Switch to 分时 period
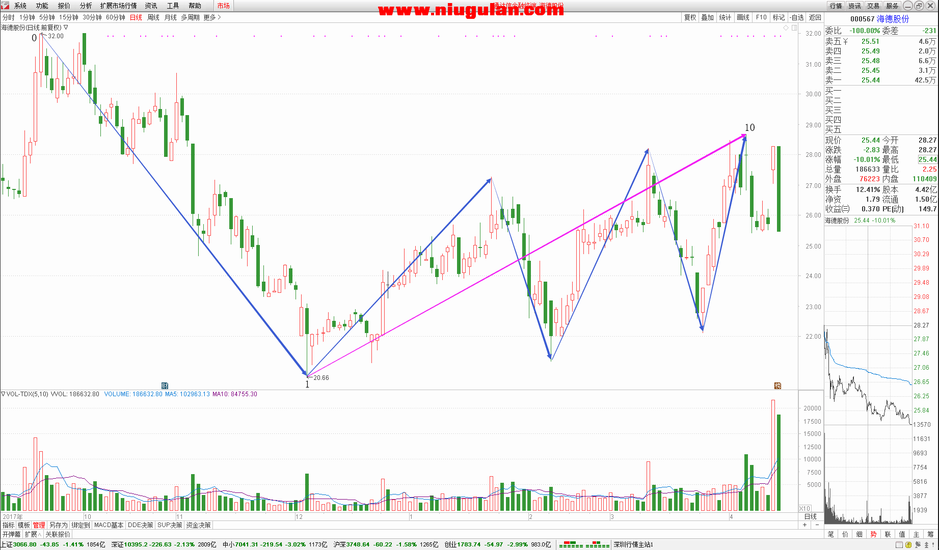939x550 pixels. (9, 17)
